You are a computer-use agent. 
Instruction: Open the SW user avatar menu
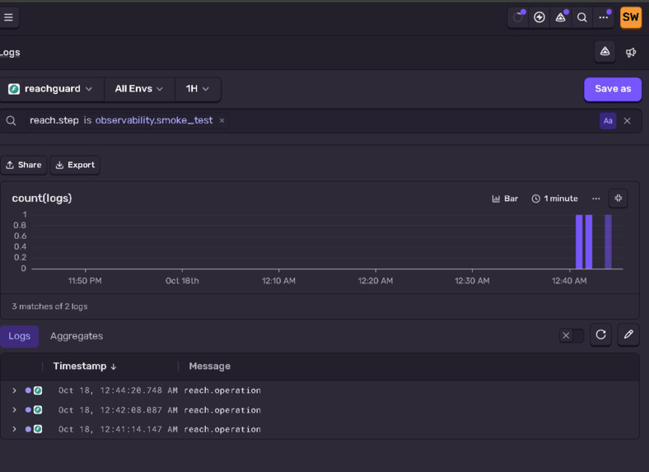pos(630,17)
